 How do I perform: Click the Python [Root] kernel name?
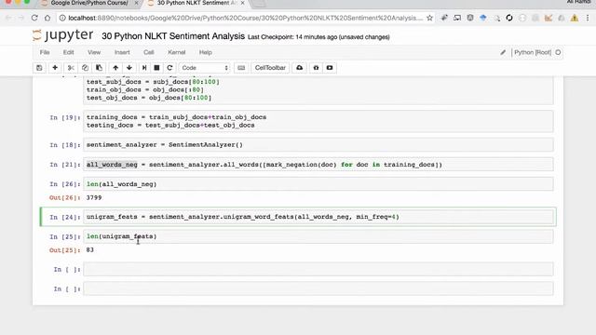(x=533, y=52)
